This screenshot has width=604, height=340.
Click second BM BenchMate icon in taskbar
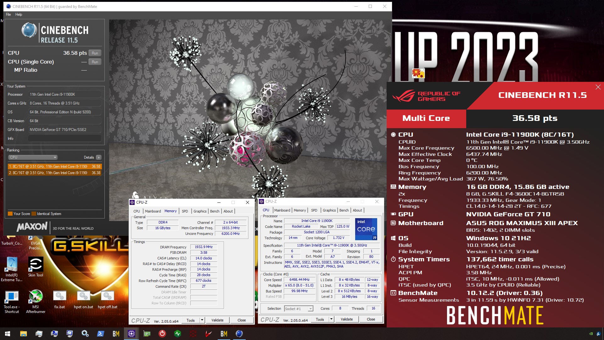pyautogui.click(x=224, y=334)
